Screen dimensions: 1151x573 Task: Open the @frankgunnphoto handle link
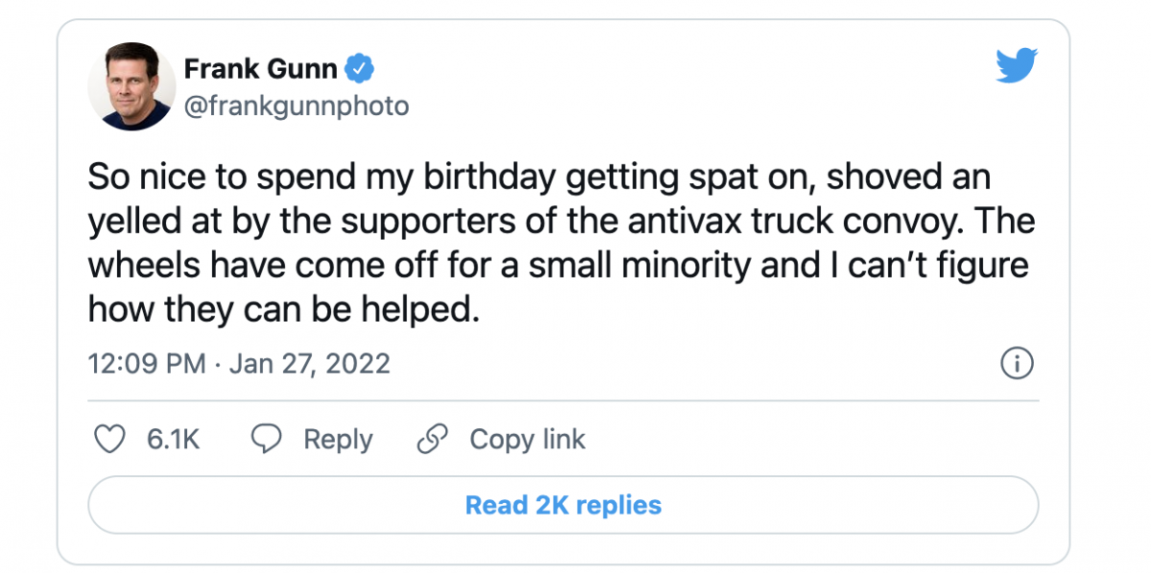(x=295, y=106)
